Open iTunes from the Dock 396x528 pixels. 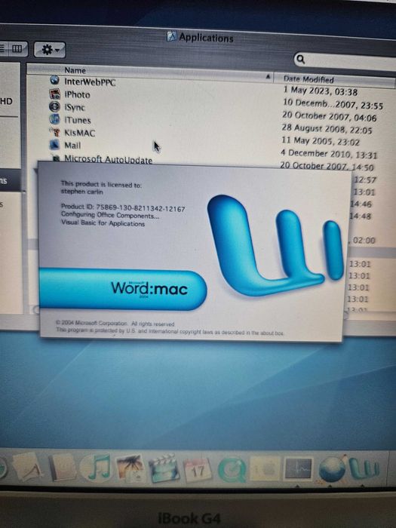tap(97, 468)
